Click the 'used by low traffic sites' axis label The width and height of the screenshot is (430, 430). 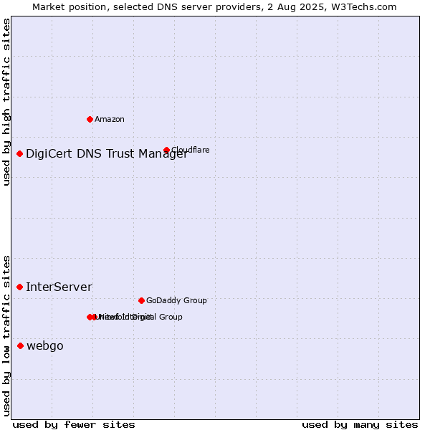6,336
